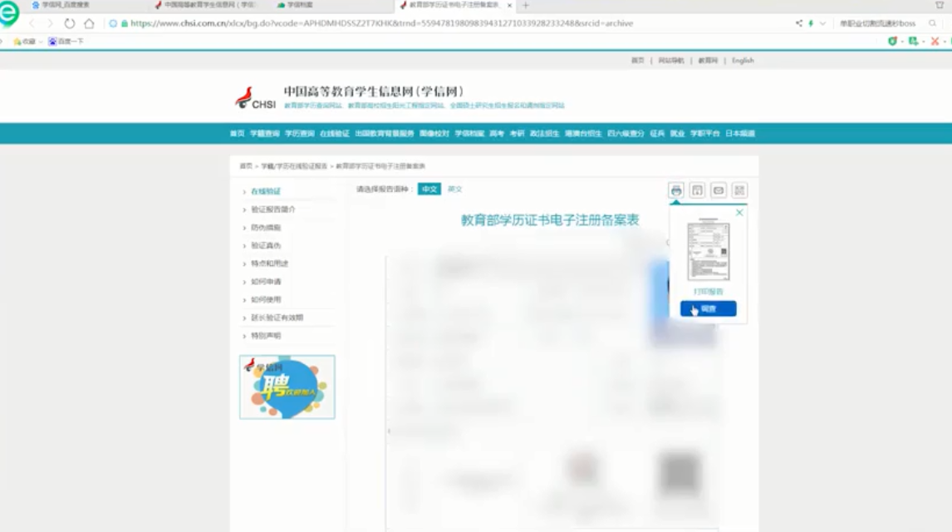This screenshot has height=532, width=952.
Task: Open 如何申请 sidebar entry
Action: coord(265,282)
